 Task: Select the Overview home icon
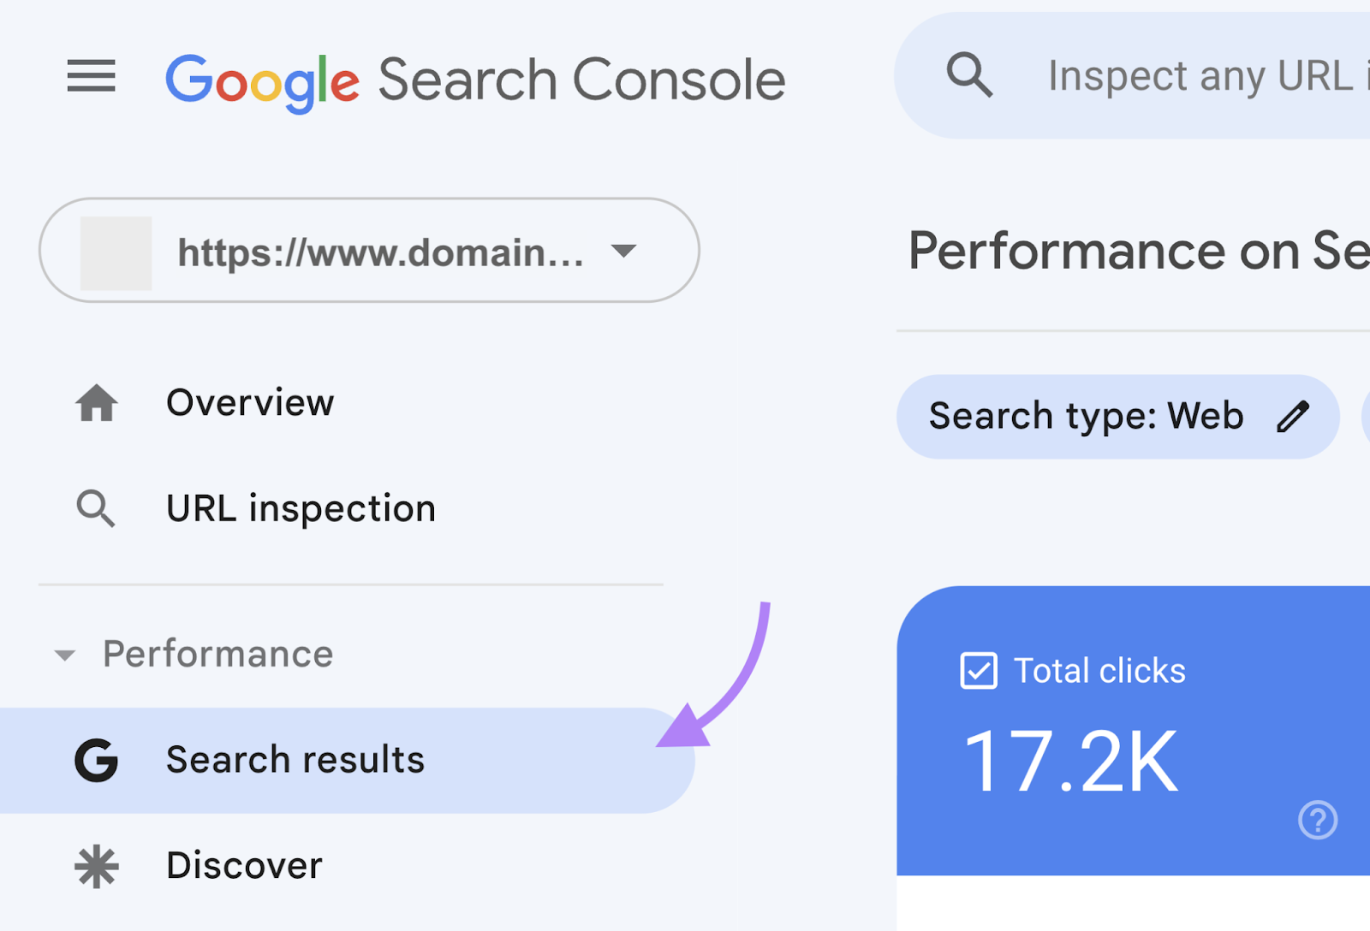(97, 403)
